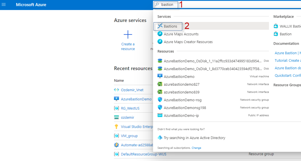Click resource group icon for VM_group
This screenshot has width=301, height=161.
[116, 136]
